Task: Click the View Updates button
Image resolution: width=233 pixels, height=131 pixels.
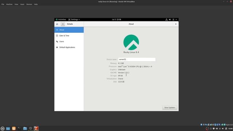Action: (x=170, y=108)
